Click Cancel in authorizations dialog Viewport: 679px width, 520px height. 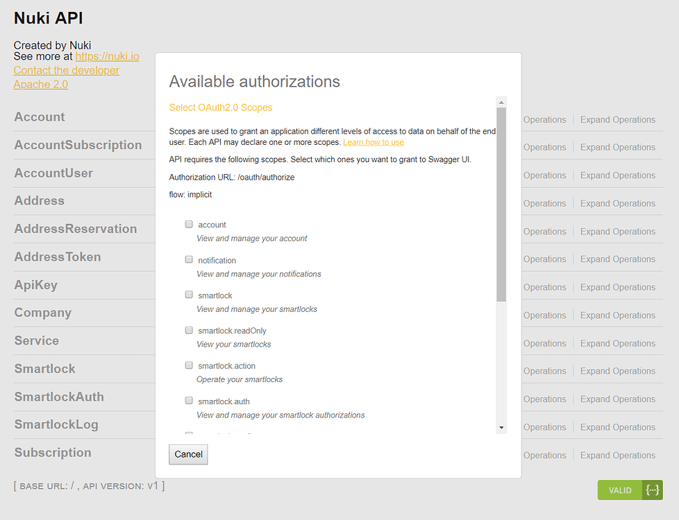pyautogui.click(x=188, y=454)
